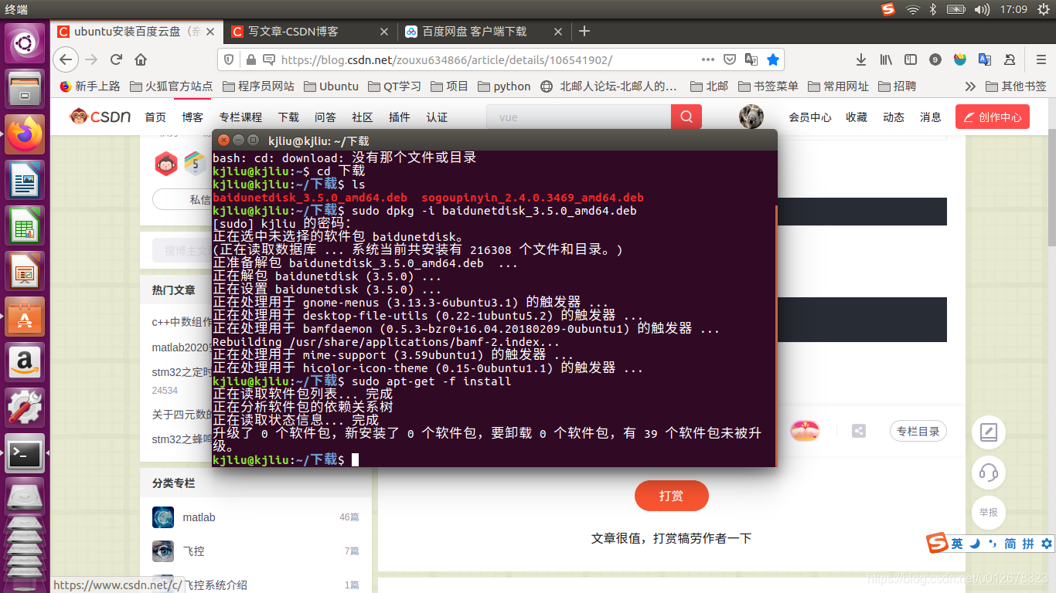Open the matlab category link
Image resolution: width=1056 pixels, height=593 pixels.
[199, 517]
